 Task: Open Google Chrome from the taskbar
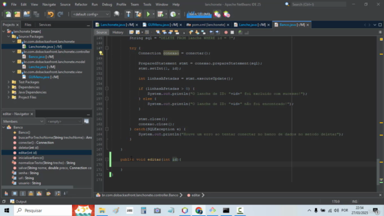coord(199,211)
